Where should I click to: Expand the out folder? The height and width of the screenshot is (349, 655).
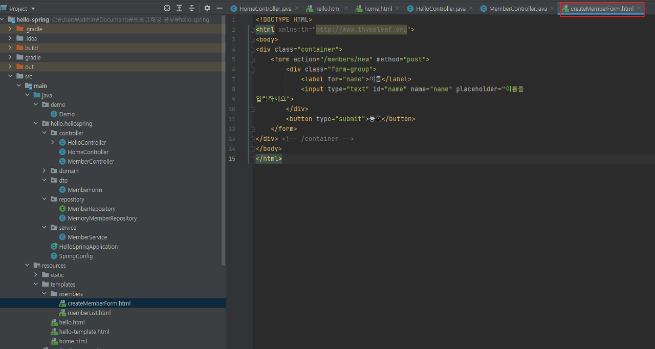[10, 67]
